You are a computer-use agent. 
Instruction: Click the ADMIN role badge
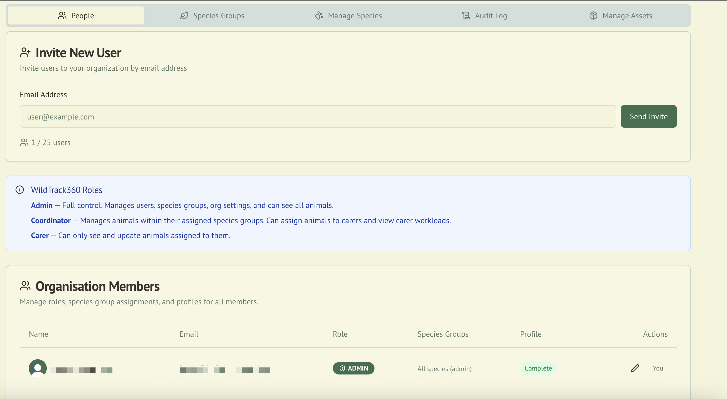354,368
